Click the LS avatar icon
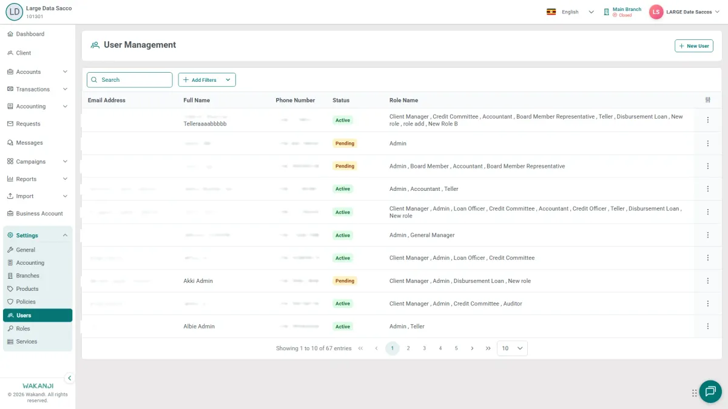Viewport: 728px width, 409px height. [x=656, y=12]
